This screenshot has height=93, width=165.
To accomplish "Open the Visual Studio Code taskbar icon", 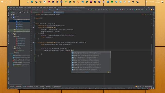I will [82, 2].
